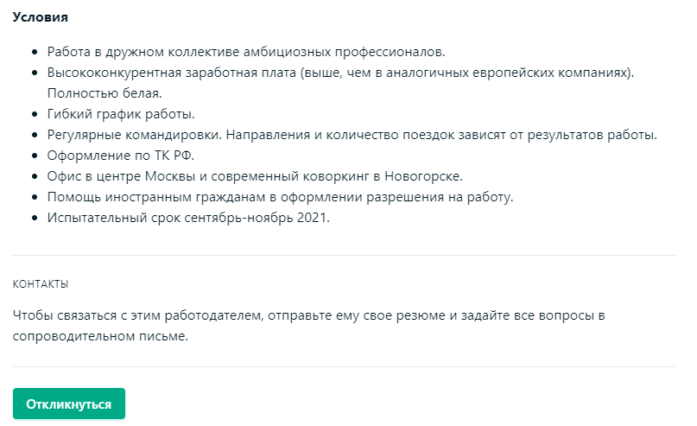Click the Оформление по ТК РФ item
The width and height of the screenshot is (697, 426).
(x=121, y=156)
